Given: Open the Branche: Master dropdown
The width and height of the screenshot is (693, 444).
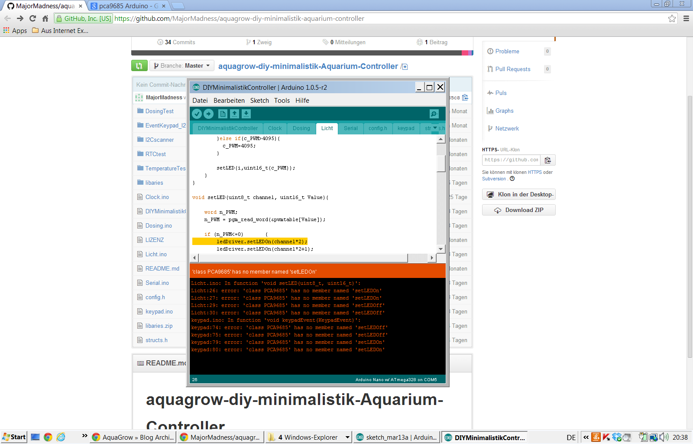Looking at the screenshot, I should pos(182,65).
